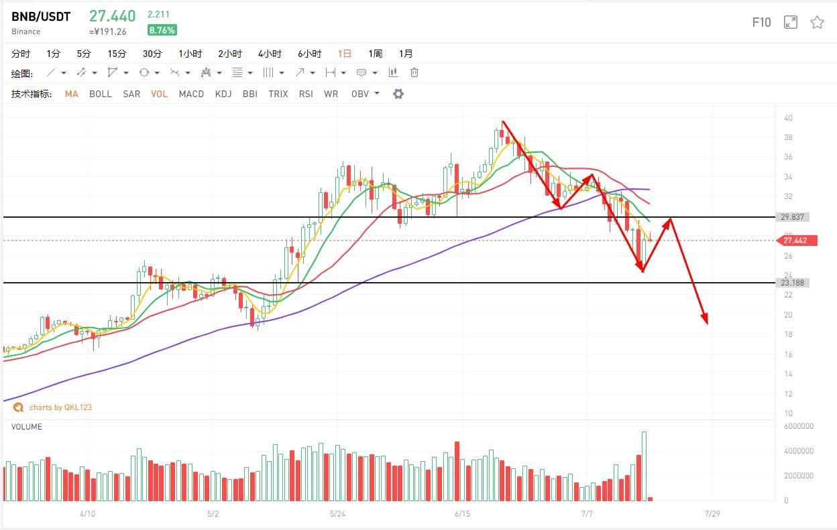This screenshot has width=837, height=530.
Task: Click the candlestick chart style icon
Action: [394, 72]
